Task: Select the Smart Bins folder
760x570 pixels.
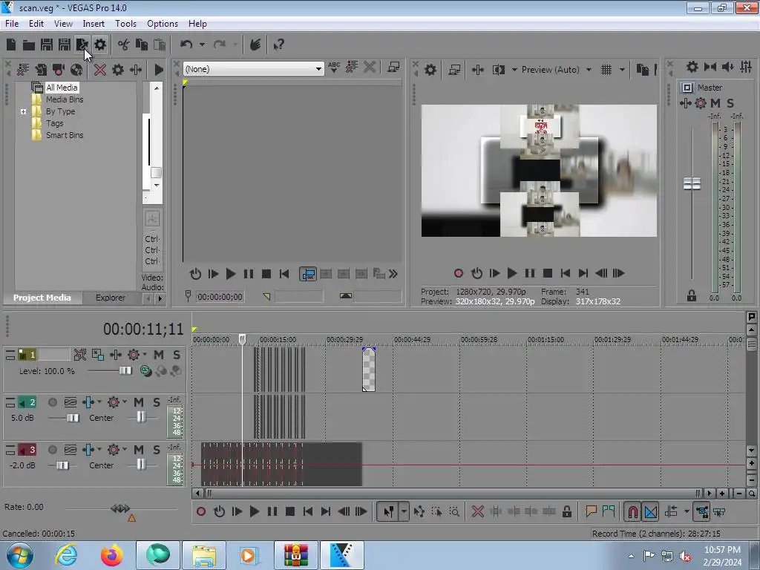Action: (x=65, y=135)
